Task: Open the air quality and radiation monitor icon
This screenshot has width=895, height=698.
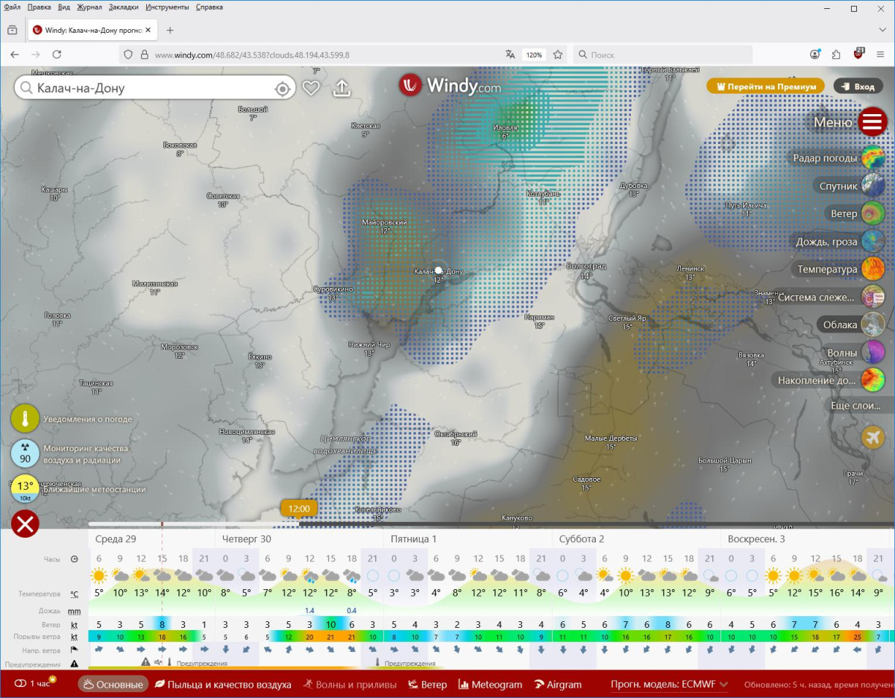Action: click(25, 454)
